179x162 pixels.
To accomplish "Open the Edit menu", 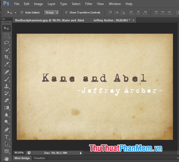I will (27, 4).
